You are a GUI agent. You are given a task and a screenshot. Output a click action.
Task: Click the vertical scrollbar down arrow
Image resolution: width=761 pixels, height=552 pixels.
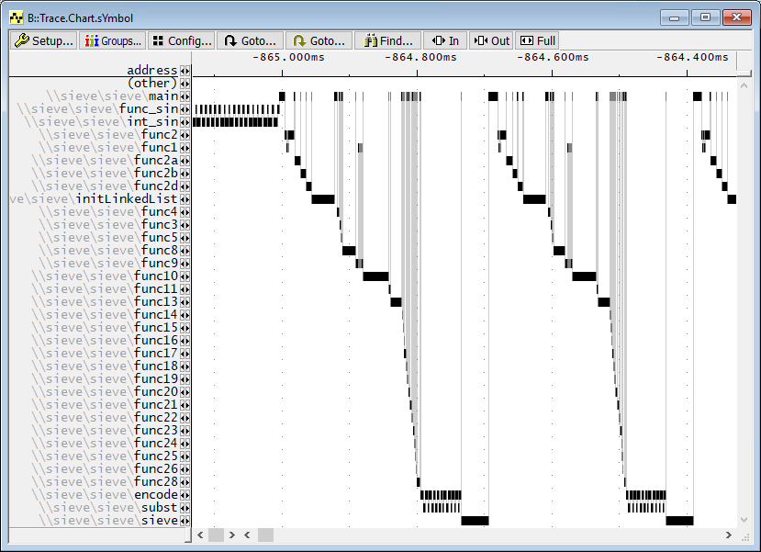point(744,521)
